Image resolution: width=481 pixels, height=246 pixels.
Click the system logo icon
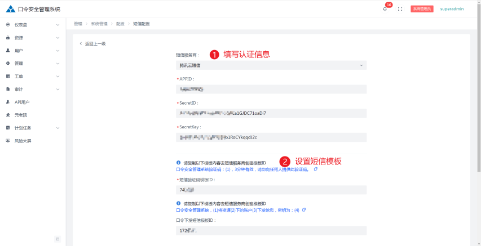coord(10,9)
